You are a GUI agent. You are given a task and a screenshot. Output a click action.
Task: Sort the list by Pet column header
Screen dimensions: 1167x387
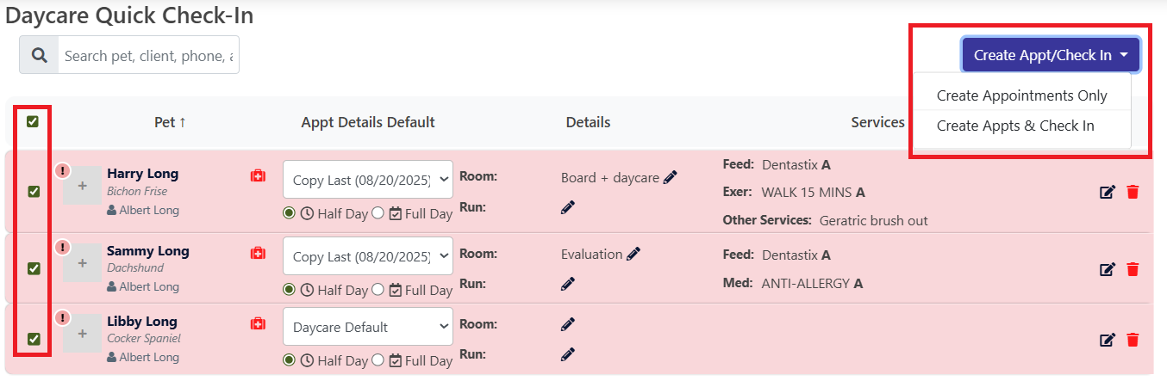click(170, 122)
